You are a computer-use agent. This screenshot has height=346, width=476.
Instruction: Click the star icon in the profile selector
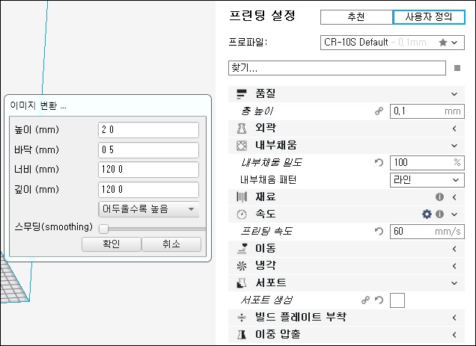pos(443,43)
